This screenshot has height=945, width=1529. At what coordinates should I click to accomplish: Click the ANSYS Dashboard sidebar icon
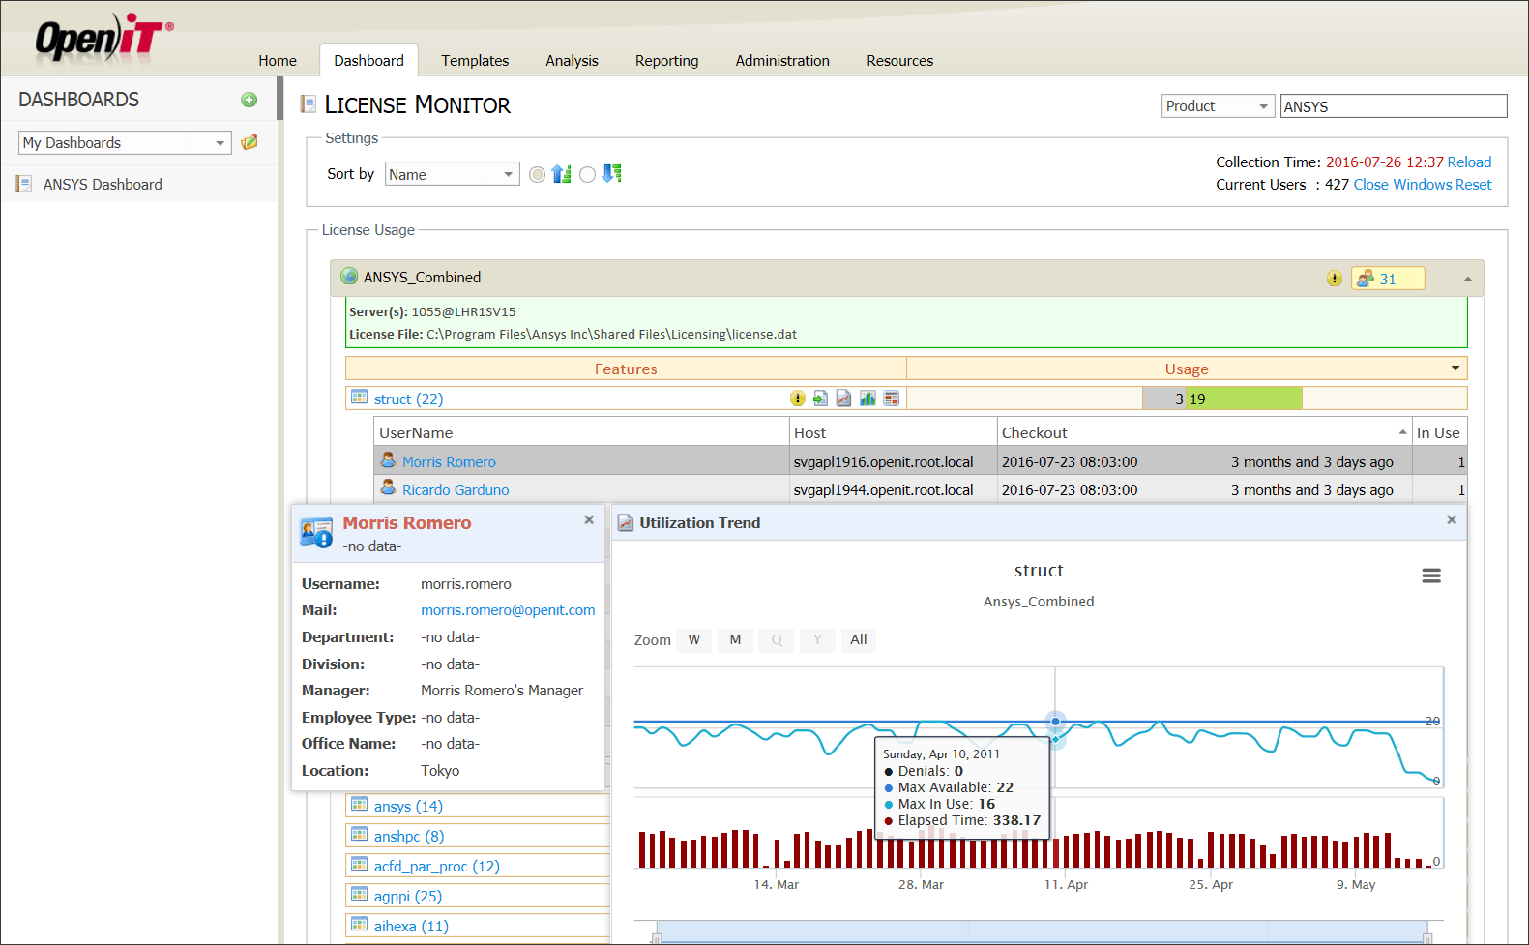tap(24, 184)
